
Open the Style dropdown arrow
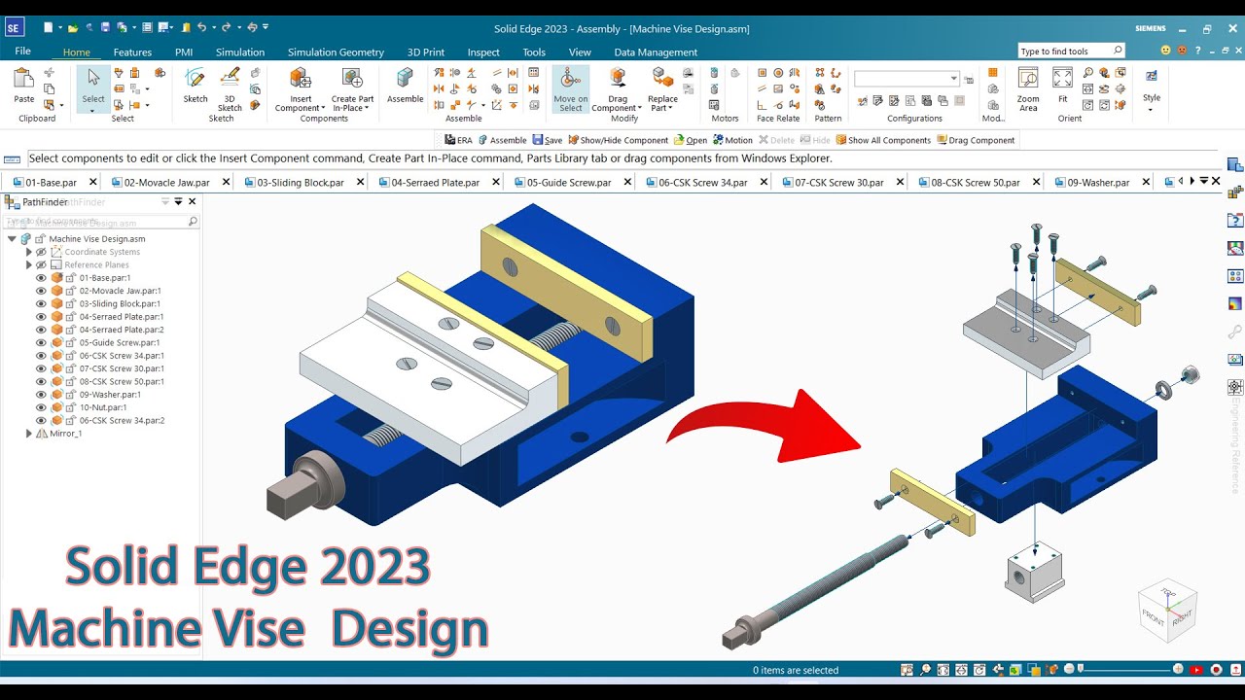pos(1152,109)
